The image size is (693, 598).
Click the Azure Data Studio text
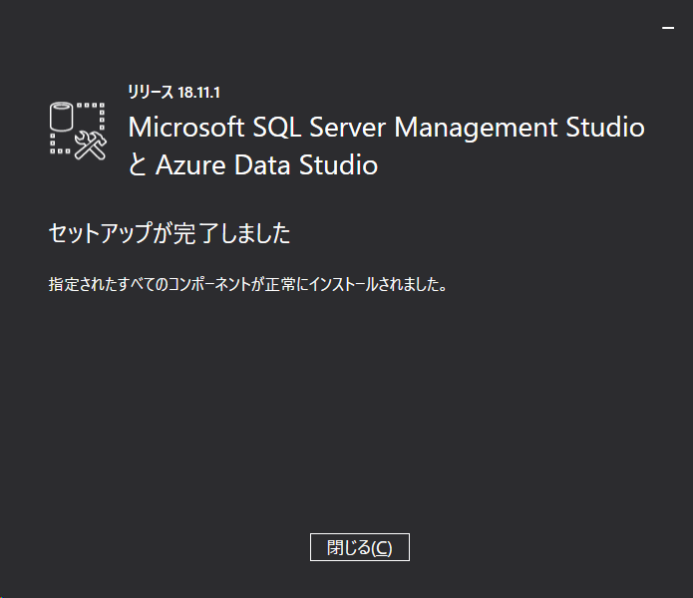click(266, 164)
